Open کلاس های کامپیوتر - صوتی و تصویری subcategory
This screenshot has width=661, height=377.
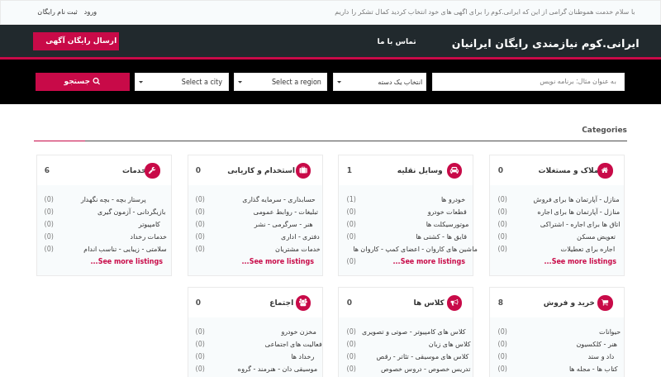point(414,332)
